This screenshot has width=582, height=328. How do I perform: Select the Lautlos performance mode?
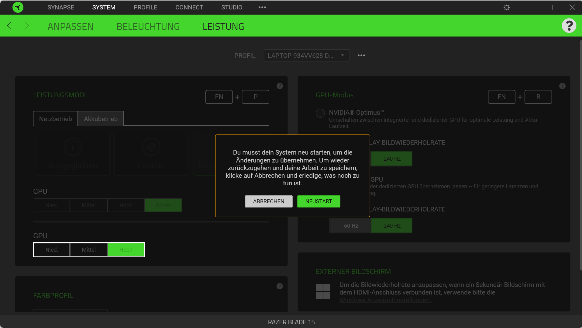coord(151,154)
